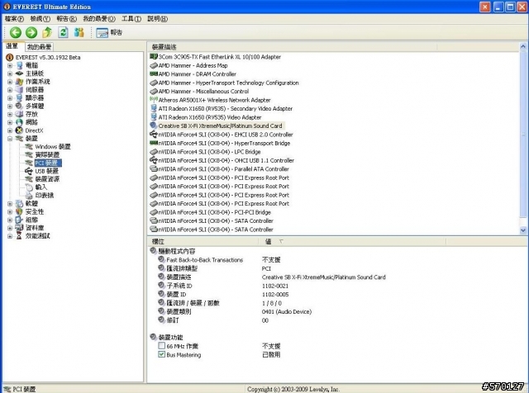Sort by the 欄位 column header
Screen dimensions: 529x393
pos(203,241)
